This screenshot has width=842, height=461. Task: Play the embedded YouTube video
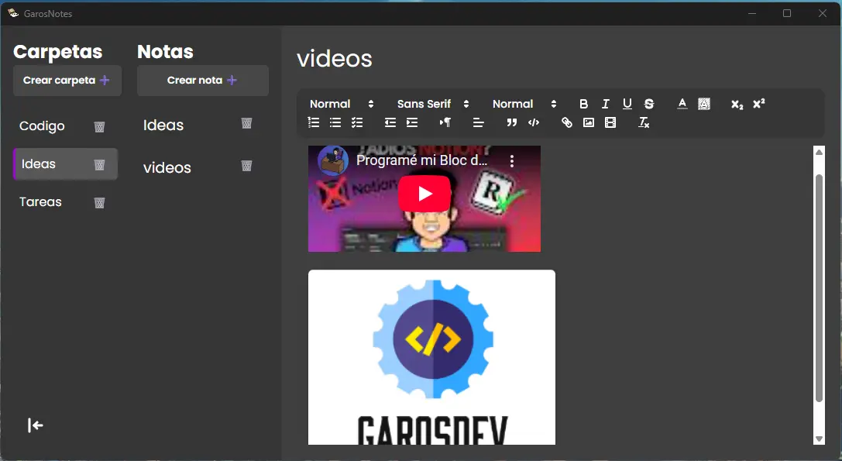pyautogui.click(x=424, y=194)
